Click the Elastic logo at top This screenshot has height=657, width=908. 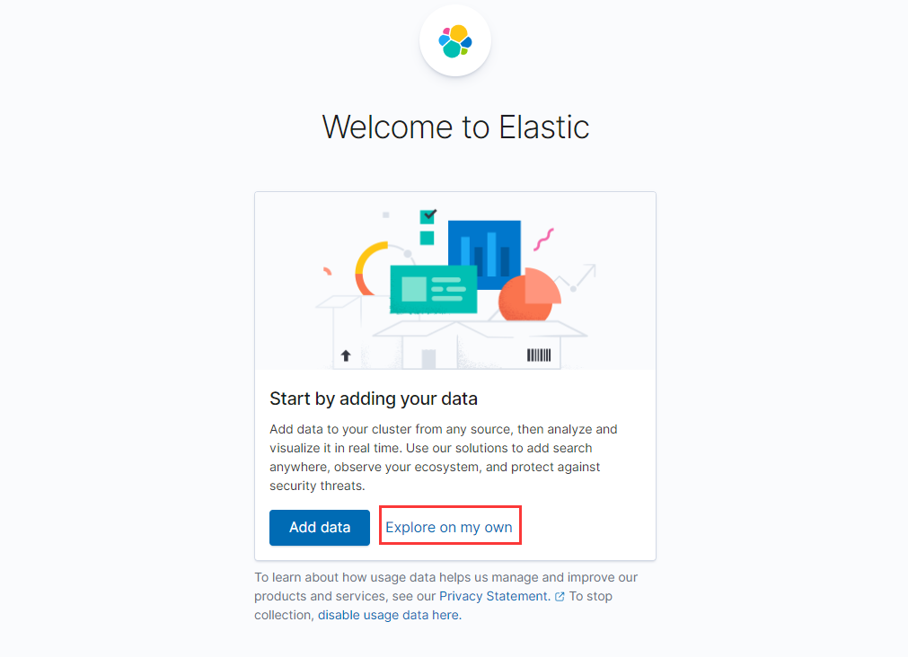point(455,41)
